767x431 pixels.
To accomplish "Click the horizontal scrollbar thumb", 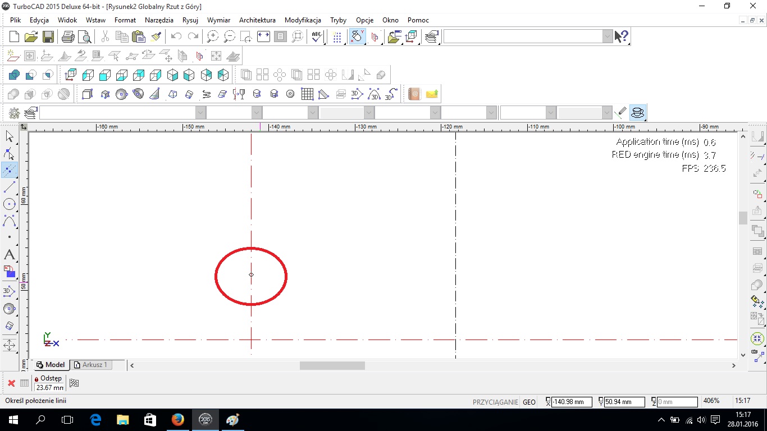I will pyautogui.click(x=332, y=365).
